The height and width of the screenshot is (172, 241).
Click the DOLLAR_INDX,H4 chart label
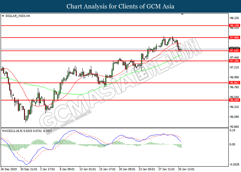pyautogui.click(x=18, y=16)
